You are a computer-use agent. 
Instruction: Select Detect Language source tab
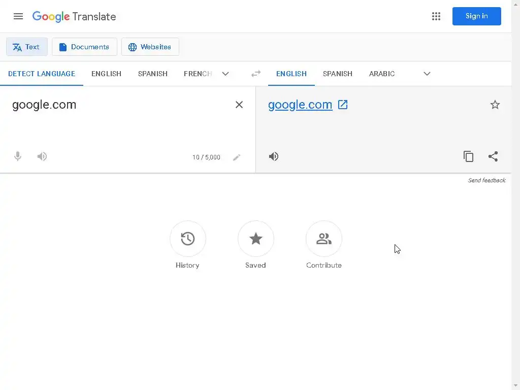[x=42, y=74]
